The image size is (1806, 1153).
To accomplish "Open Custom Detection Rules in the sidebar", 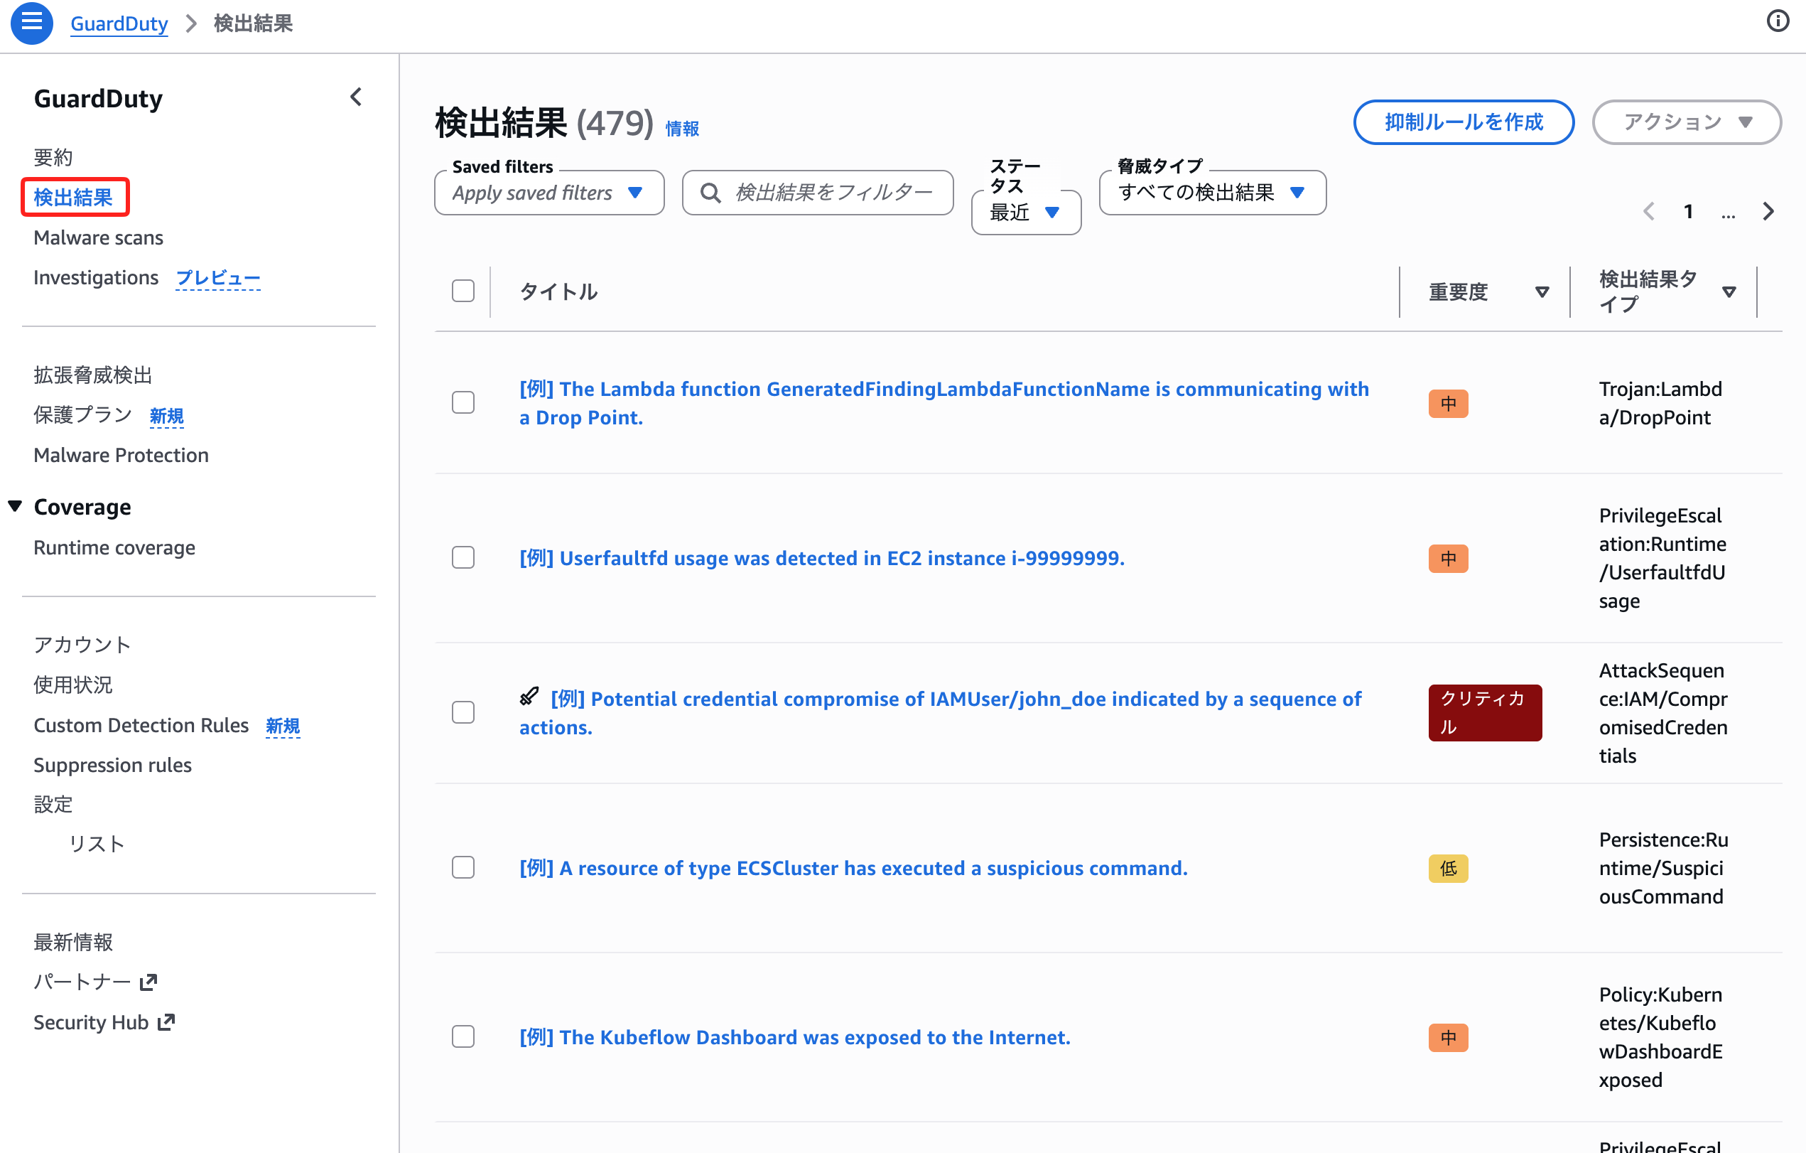I will (x=141, y=725).
